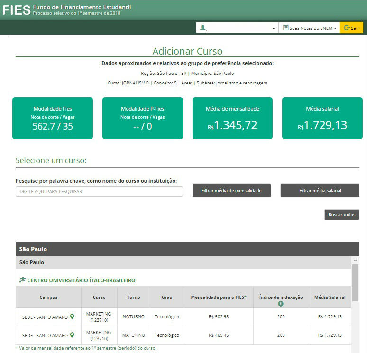Click the Média salarial card
Image resolution: width=367 pixels, height=353 pixels.
(x=322, y=118)
